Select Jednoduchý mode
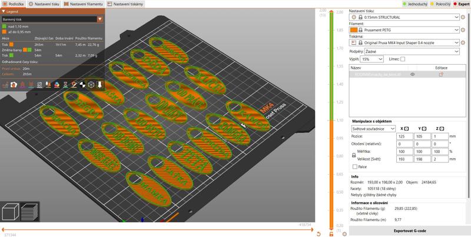The width and height of the screenshot is (471, 237). (415, 4)
